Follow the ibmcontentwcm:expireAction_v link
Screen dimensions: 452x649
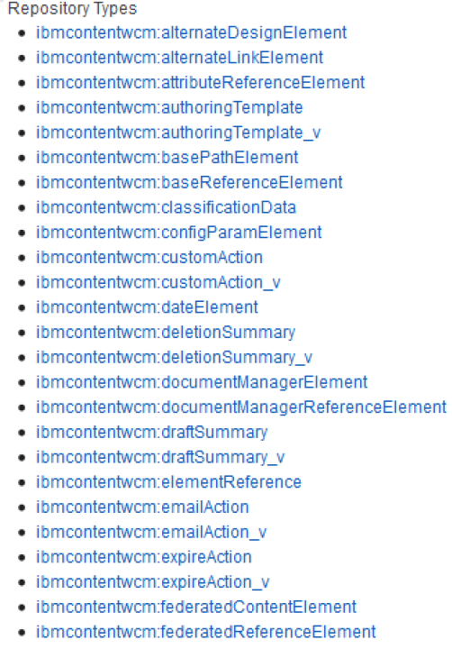tap(152, 582)
